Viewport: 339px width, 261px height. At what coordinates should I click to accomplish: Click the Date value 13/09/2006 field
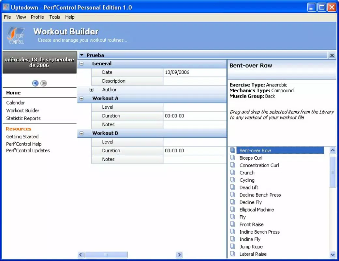point(195,72)
